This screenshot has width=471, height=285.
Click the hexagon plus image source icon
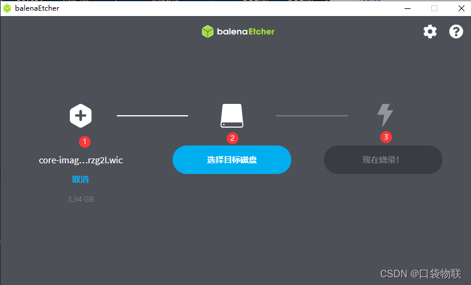81,116
